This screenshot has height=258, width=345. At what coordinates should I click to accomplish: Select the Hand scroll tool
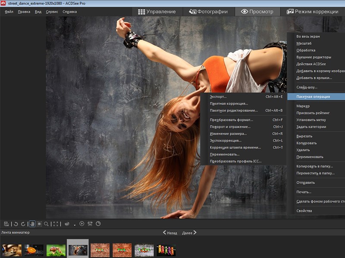tap(32, 224)
